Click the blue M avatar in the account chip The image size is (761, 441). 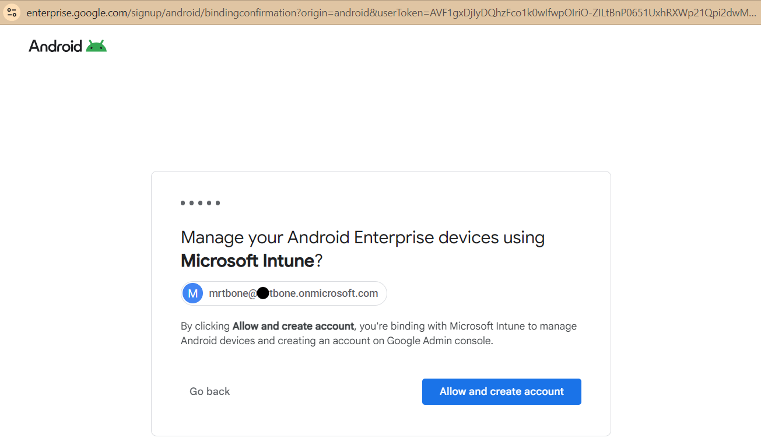pyautogui.click(x=192, y=293)
